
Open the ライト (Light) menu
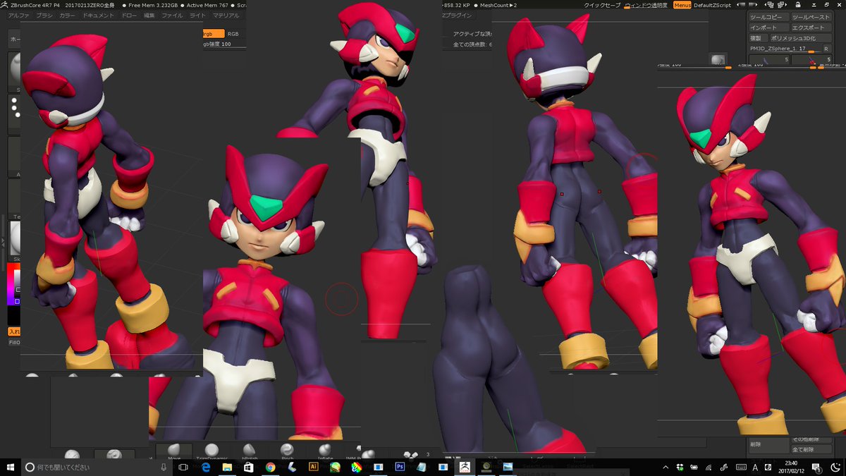pyautogui.click(x=197, y=15)
